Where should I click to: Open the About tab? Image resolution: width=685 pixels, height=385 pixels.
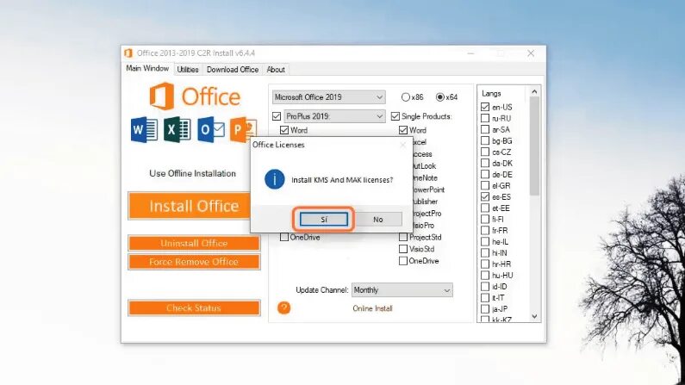[x=276, y=70]
